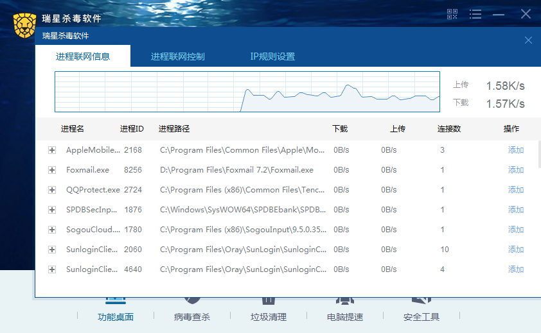This screenshot has height=333, width=541.
Task: Click 添加 for Sunlogin process 2060
Action: (516, 250)
